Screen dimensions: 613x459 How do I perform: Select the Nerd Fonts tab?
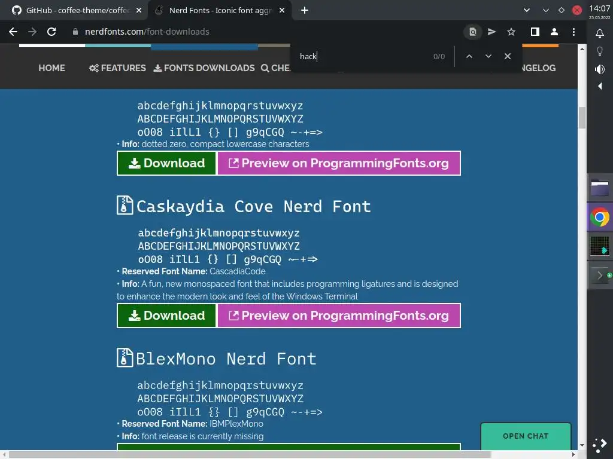[x=220, y=11]
